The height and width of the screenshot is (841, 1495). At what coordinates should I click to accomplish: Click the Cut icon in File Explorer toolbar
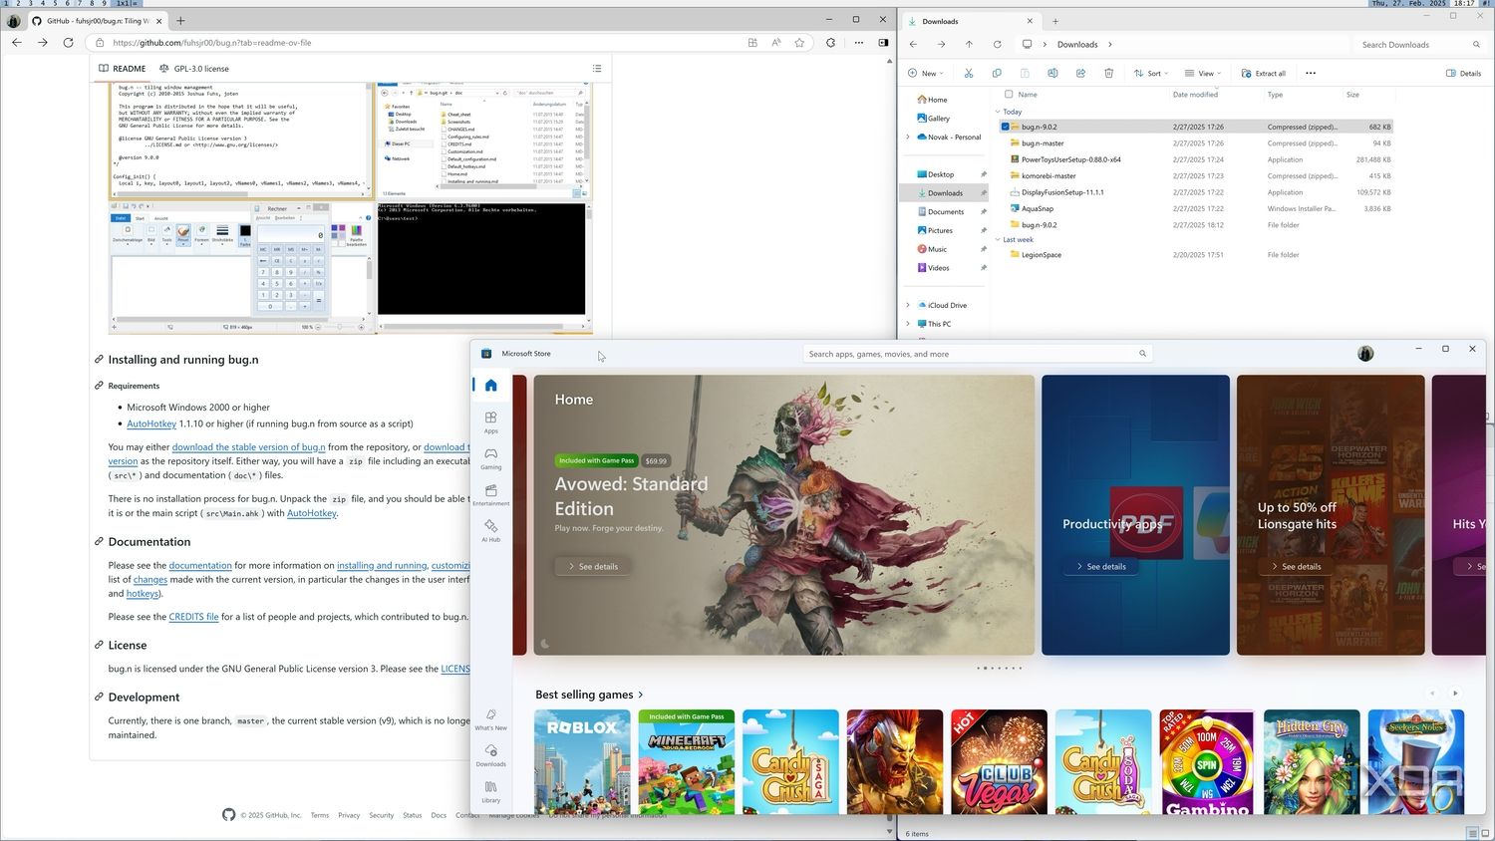click(969, 73)
